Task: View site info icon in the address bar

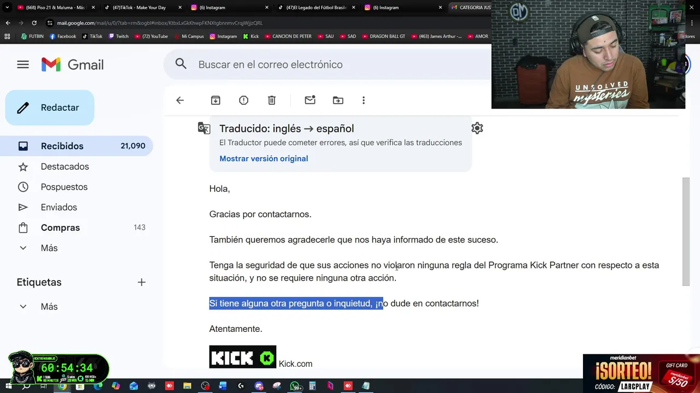Action: click(x=50, y=23)
